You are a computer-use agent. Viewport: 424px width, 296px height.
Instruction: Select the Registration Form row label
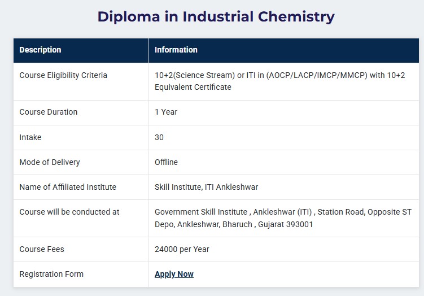[51, 274]
